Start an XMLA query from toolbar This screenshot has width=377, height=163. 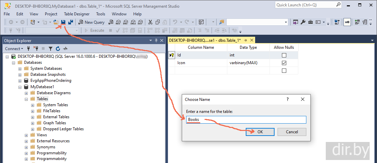tap(133, 22)
